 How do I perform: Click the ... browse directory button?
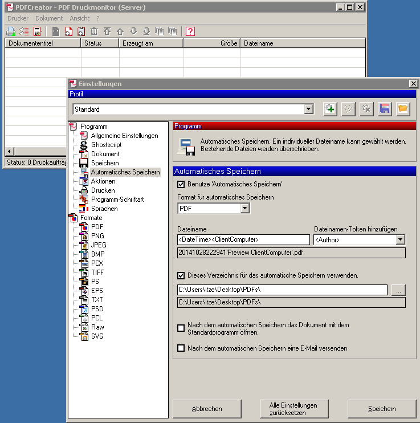(398, 290)
